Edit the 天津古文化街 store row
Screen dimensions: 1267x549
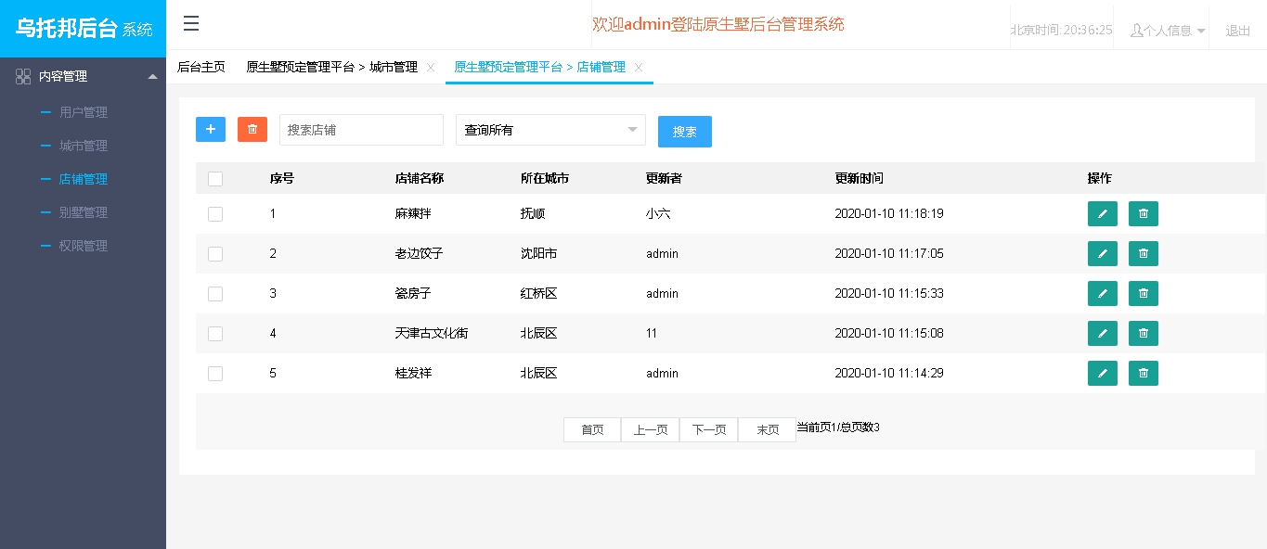point(1103,333)
